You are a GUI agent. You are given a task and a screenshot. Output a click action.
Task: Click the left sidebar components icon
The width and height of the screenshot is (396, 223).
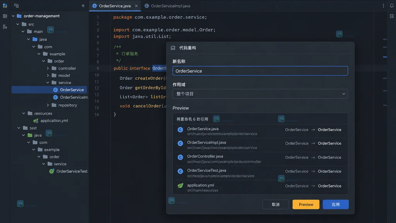click(x=5, y=27)
